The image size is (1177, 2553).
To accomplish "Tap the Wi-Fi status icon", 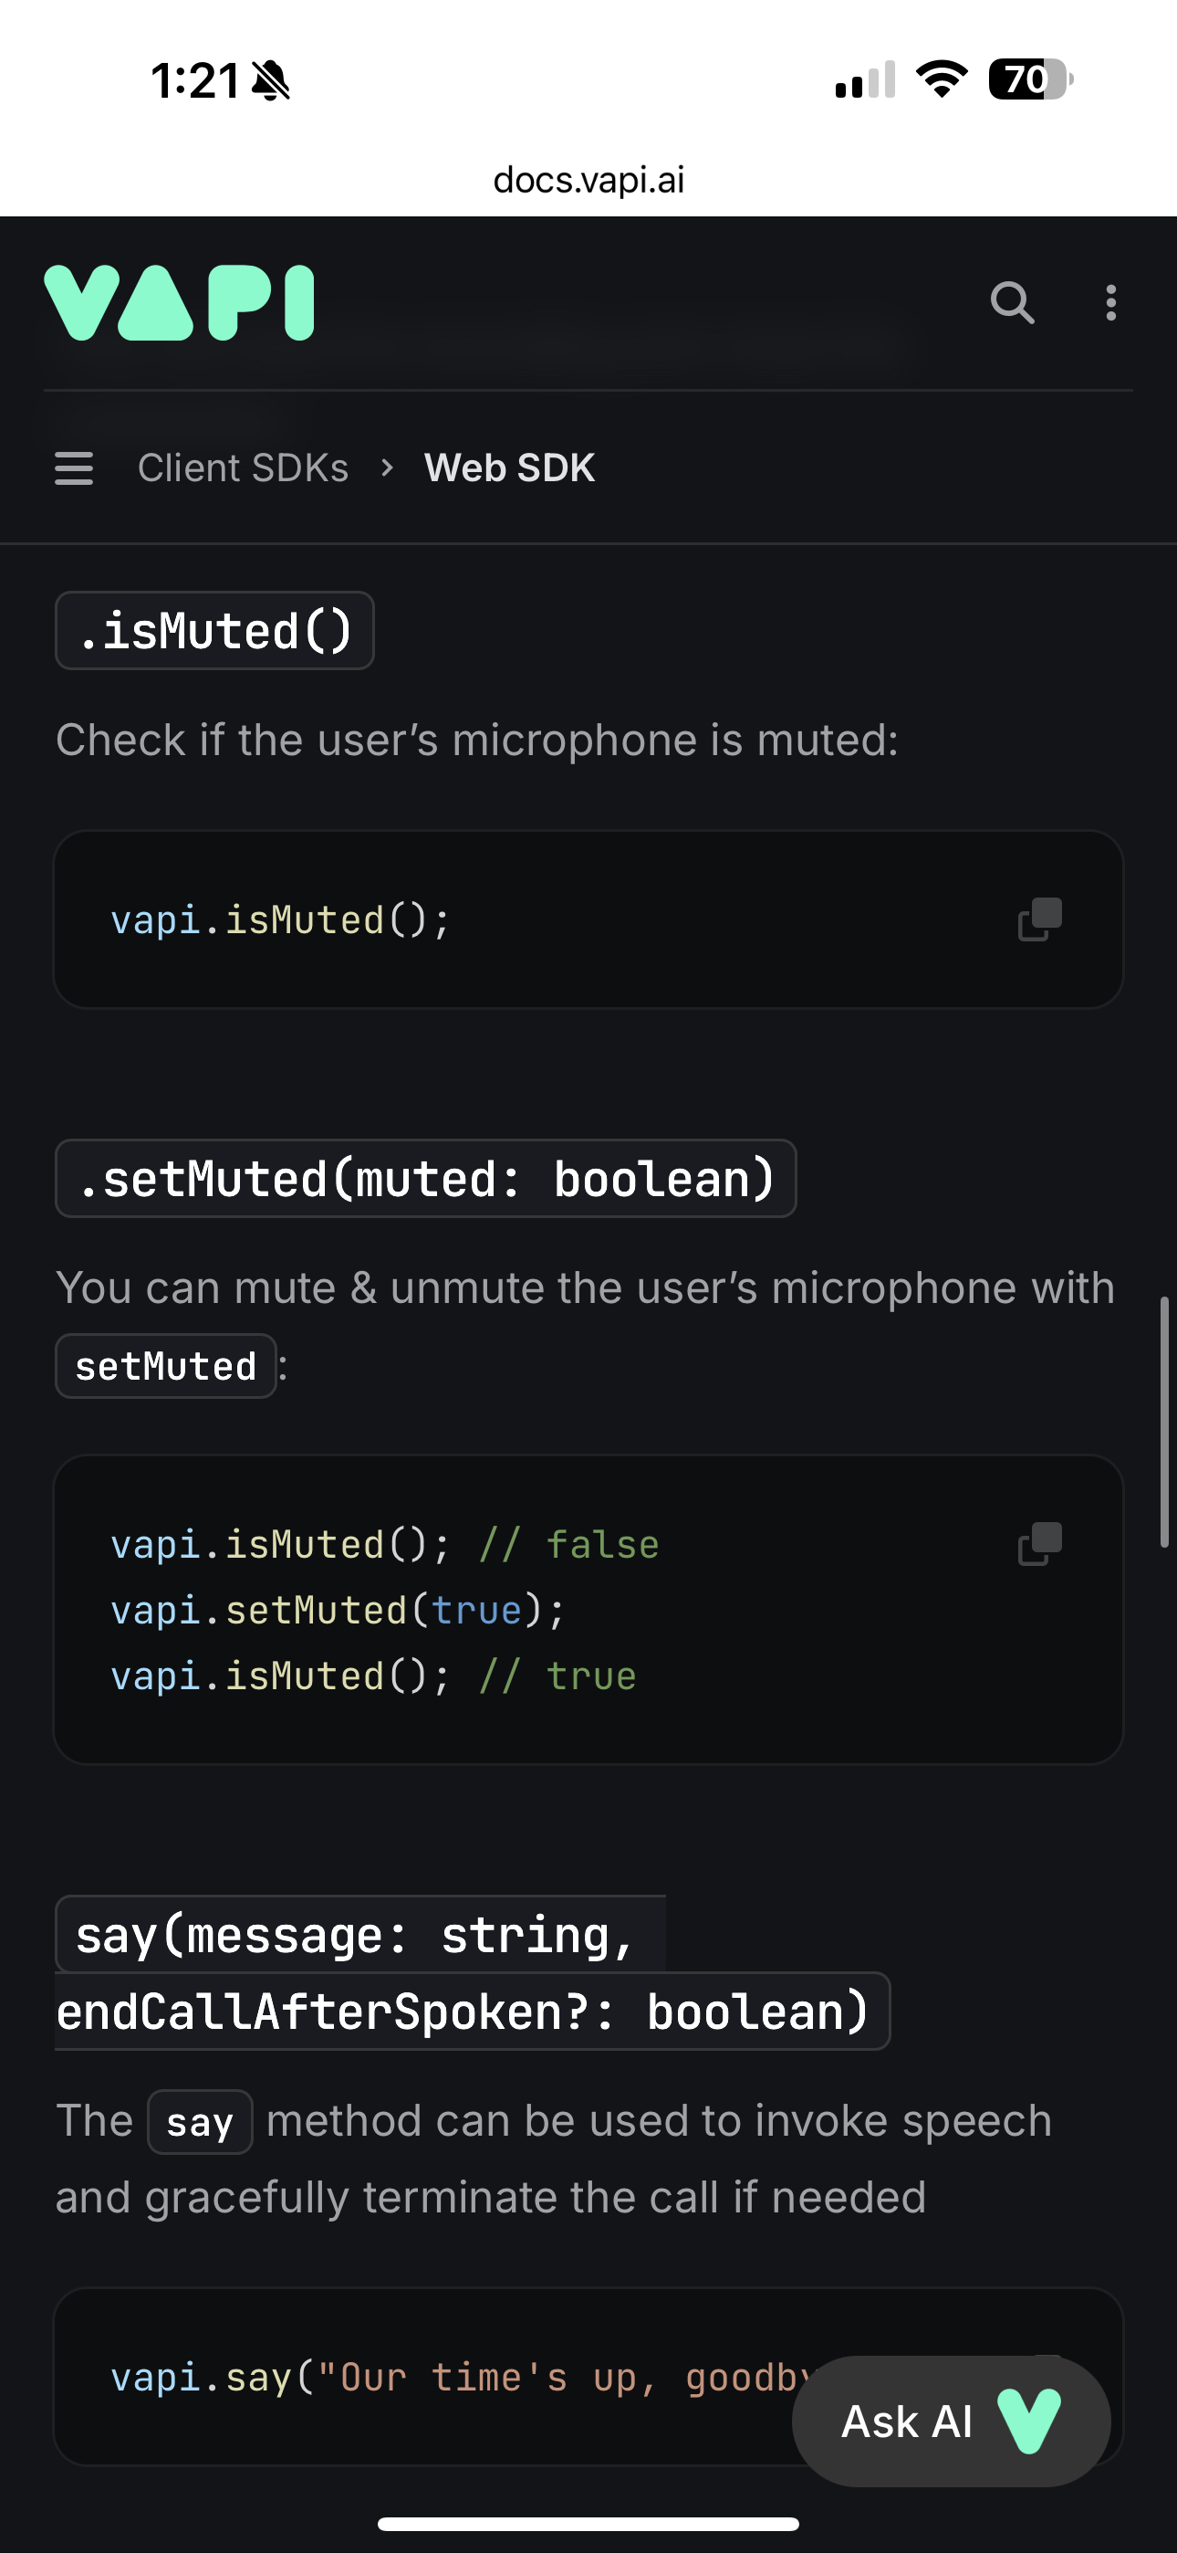I will coord(942,79).
